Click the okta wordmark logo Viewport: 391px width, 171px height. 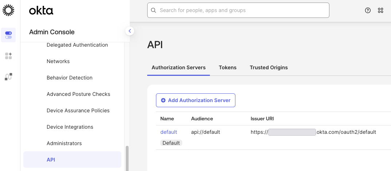[x=41, y=11]
